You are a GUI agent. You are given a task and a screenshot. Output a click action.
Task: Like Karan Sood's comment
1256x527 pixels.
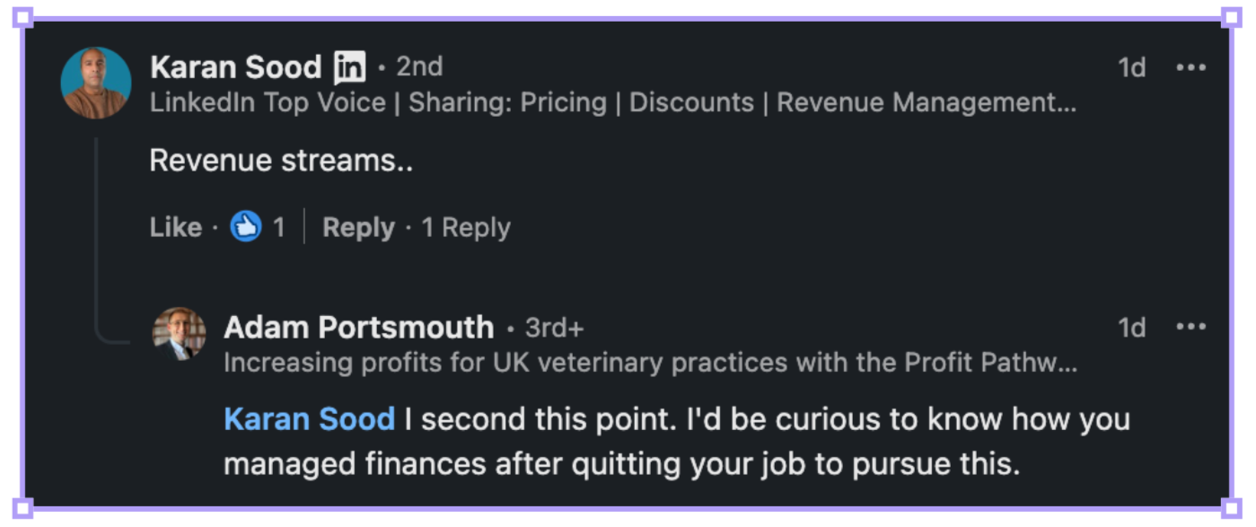point(175,227)
